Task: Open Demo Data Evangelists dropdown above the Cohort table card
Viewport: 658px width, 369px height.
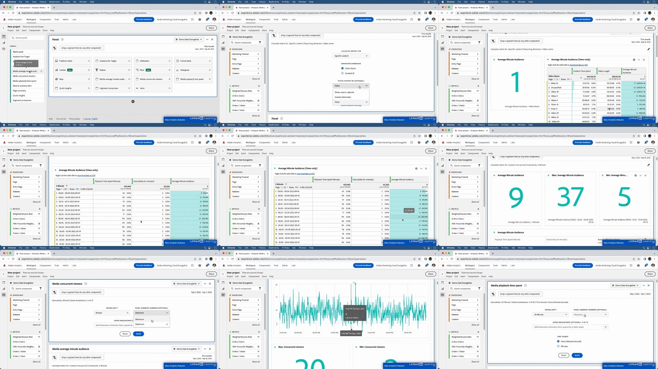Action: click(189, 39)
